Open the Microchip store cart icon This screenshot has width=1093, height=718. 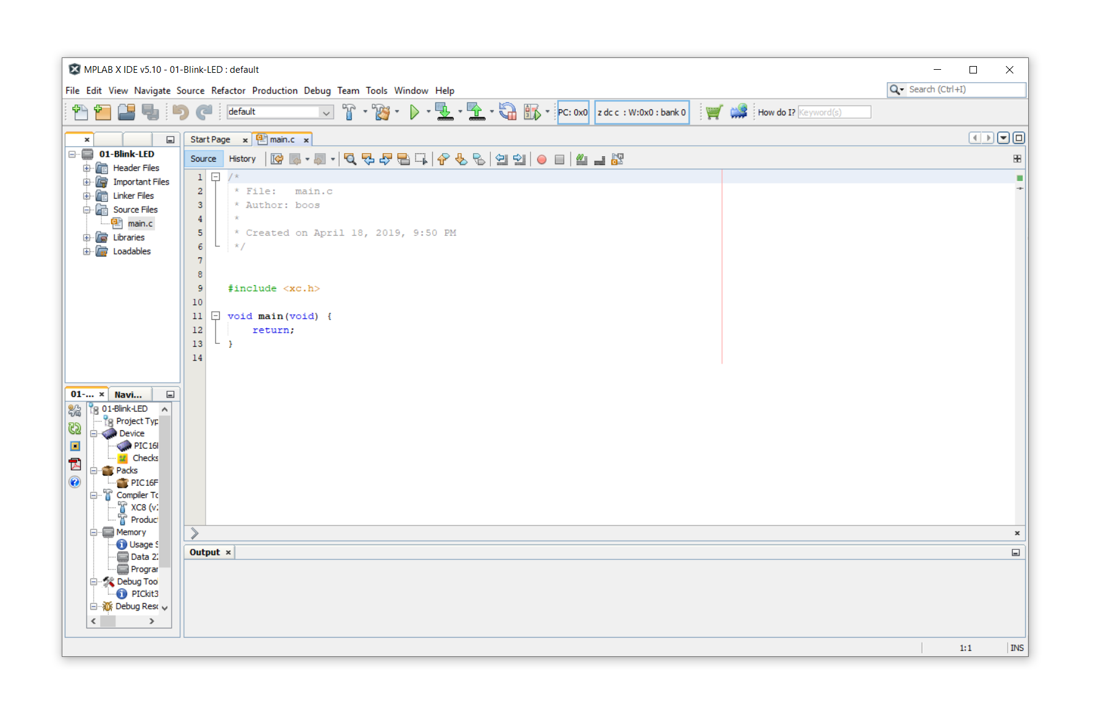[714, 112]
